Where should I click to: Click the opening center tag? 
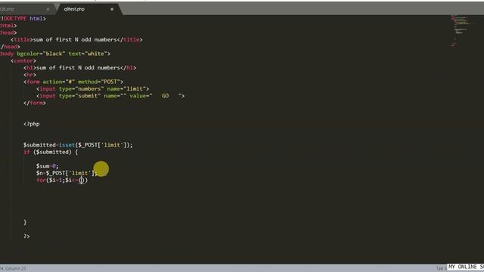23,60
